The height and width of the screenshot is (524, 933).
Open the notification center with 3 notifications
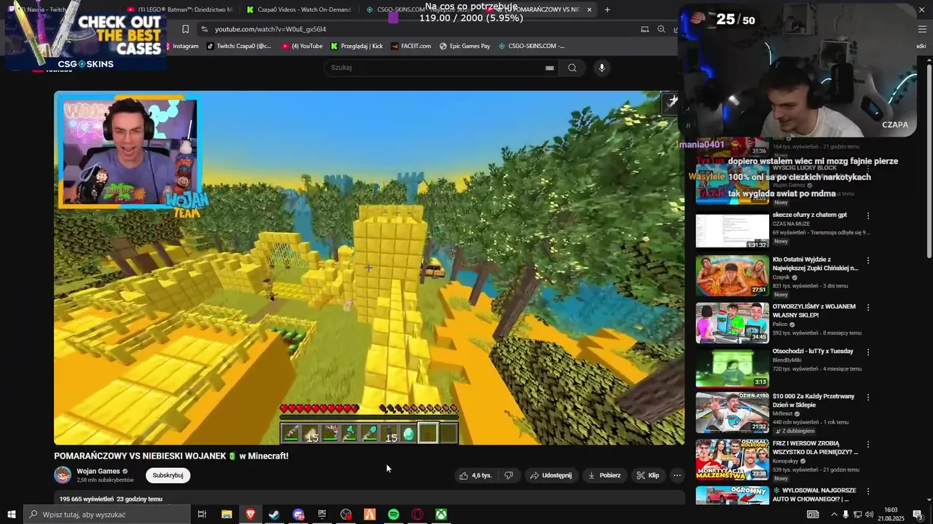coord(918,515)
